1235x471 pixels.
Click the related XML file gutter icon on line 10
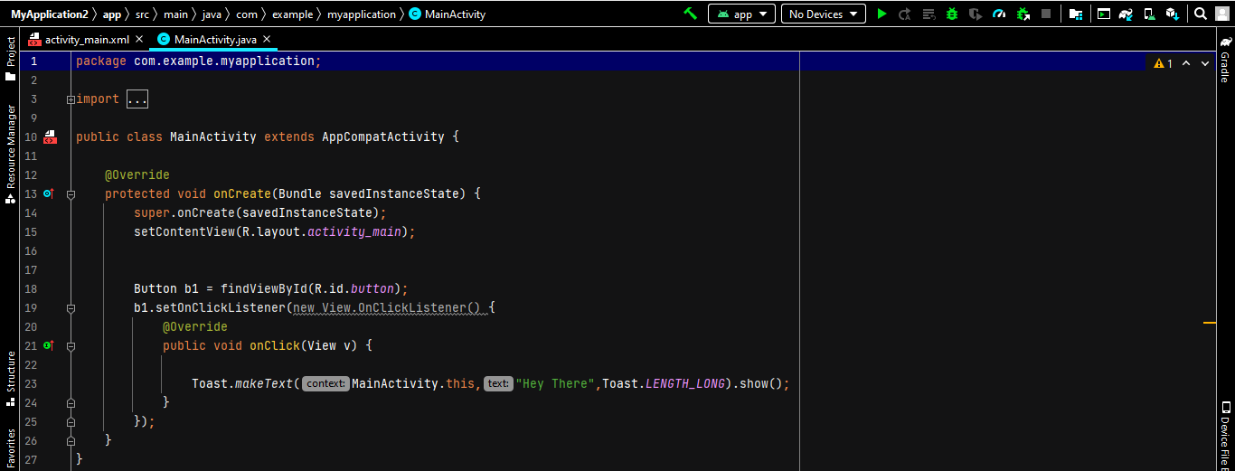tap(50, 137)
